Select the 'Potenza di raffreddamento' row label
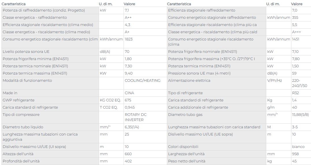 coord(44,10)
